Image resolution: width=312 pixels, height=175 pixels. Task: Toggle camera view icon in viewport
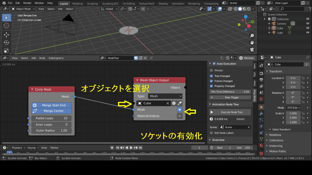(x=252, y=50)
